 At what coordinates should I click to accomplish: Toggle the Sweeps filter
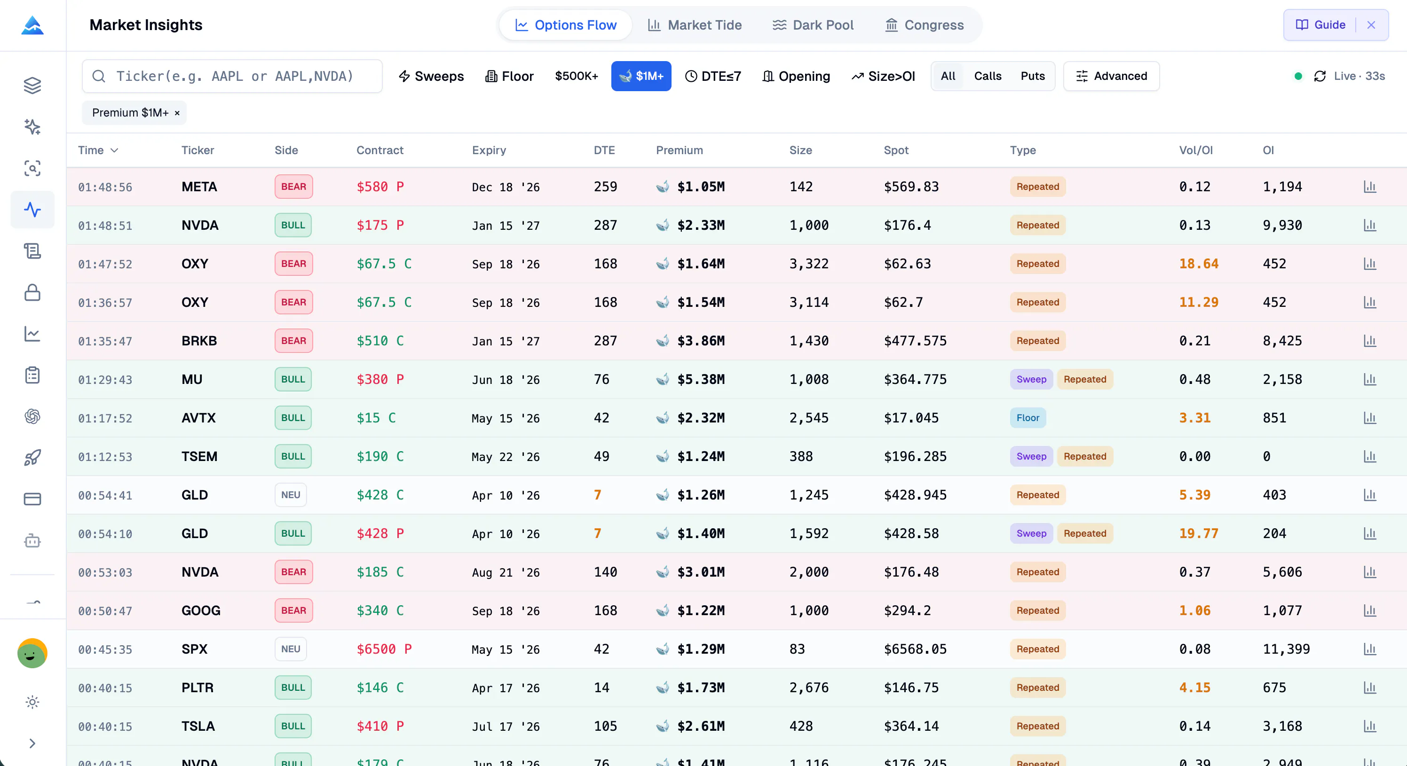point(431,76)
